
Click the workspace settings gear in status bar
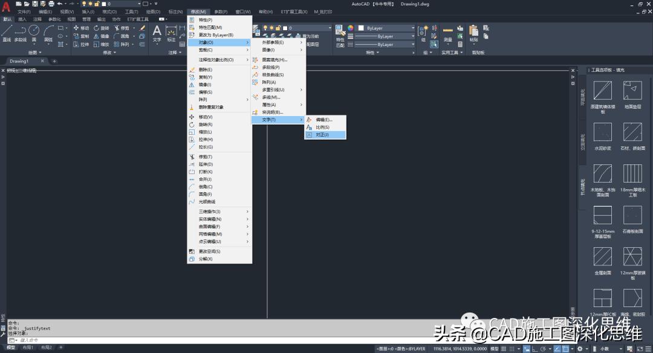pos(579,348)
